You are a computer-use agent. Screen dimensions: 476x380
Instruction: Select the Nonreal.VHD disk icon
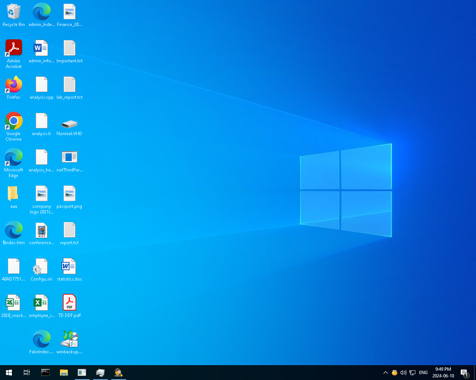pos(70,127)
